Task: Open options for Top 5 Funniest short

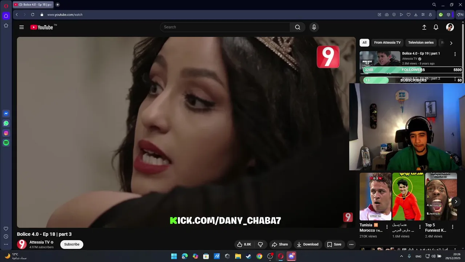Action: pyautogui.click(x=453, y=227)
